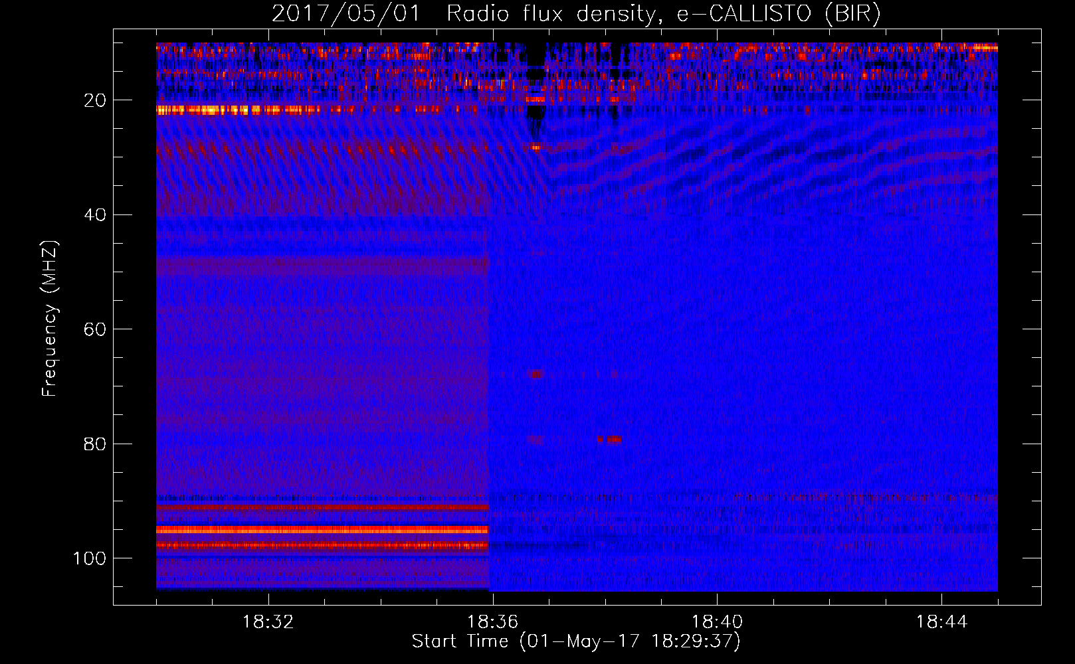
Task: Click the 18:36 time tick label
Action: [493, 622]
